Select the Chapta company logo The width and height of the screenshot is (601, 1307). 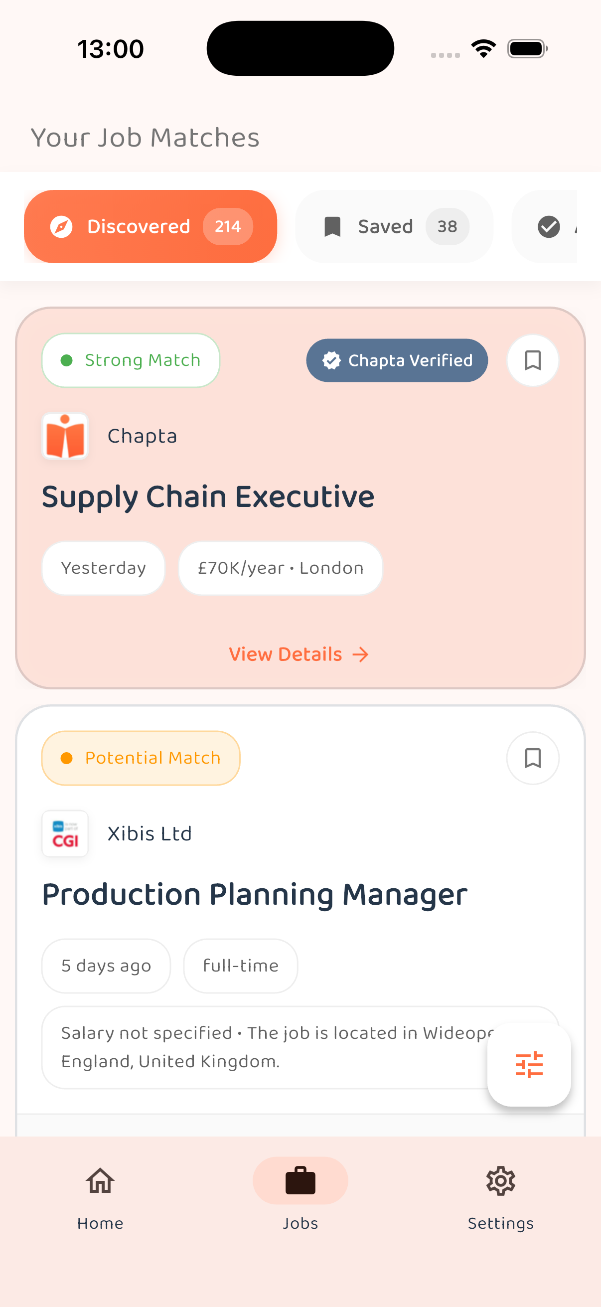point(65,435)
